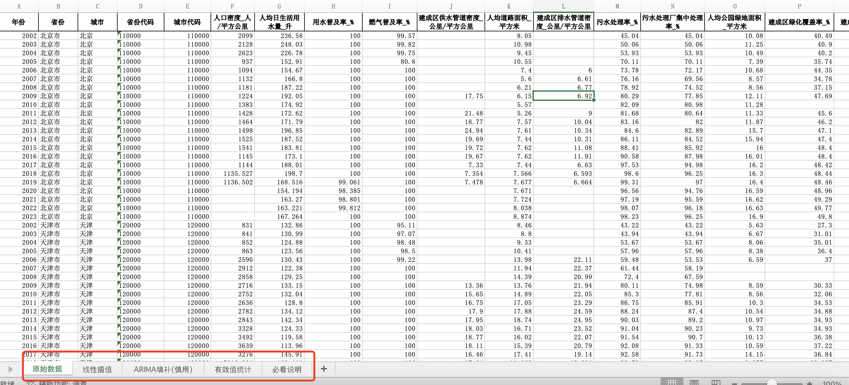Open the 线性插值 sheet tab
Image resolution: width=849 pixels, height=385 pixels.
(x=97, y=370)
